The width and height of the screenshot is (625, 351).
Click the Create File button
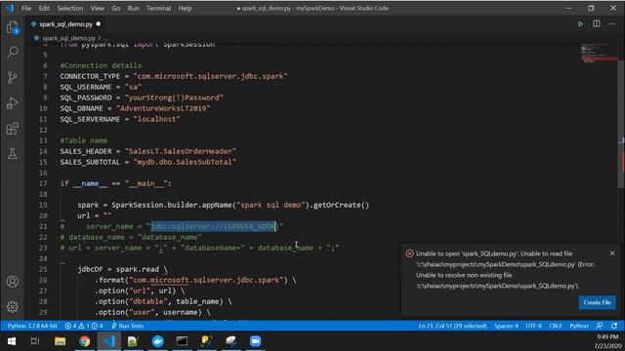coord(597,302)
